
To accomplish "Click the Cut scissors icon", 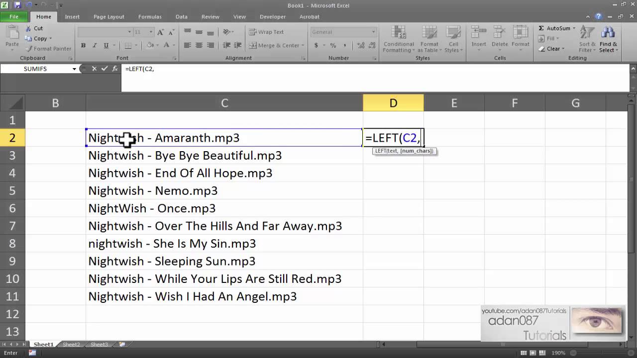I will (x=28, y=28).
